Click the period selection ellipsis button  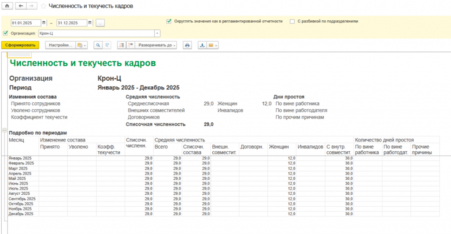(x=100, y=22)
